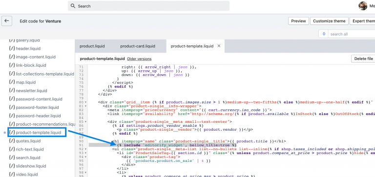Collapse code fold at line 92

(86, 149)
